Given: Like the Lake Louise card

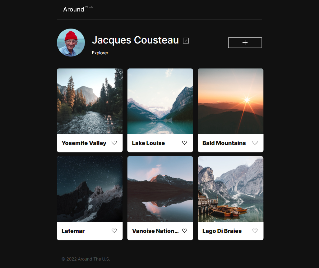Looking at the screenshot, I should click(x=184, y=143).
